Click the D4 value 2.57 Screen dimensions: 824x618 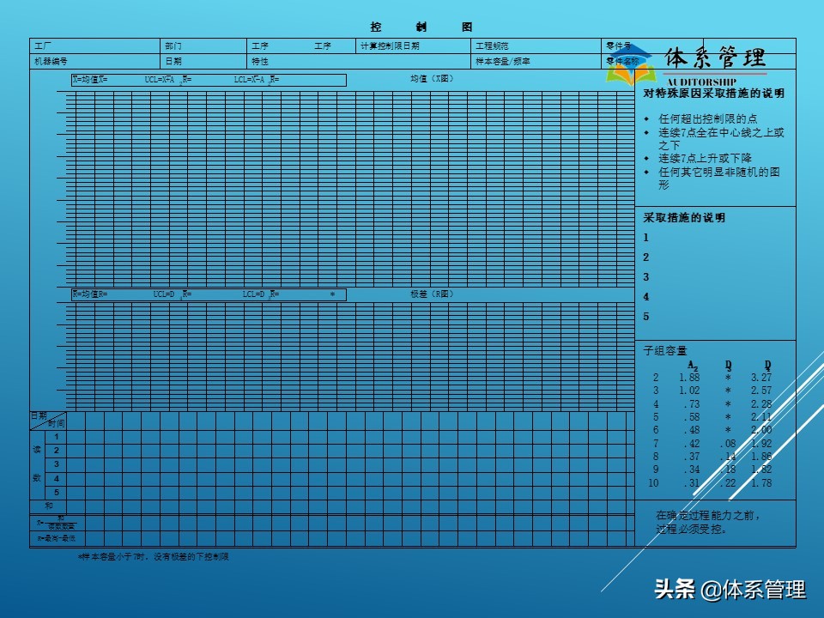pyautogui.click(x=761, y=391)
